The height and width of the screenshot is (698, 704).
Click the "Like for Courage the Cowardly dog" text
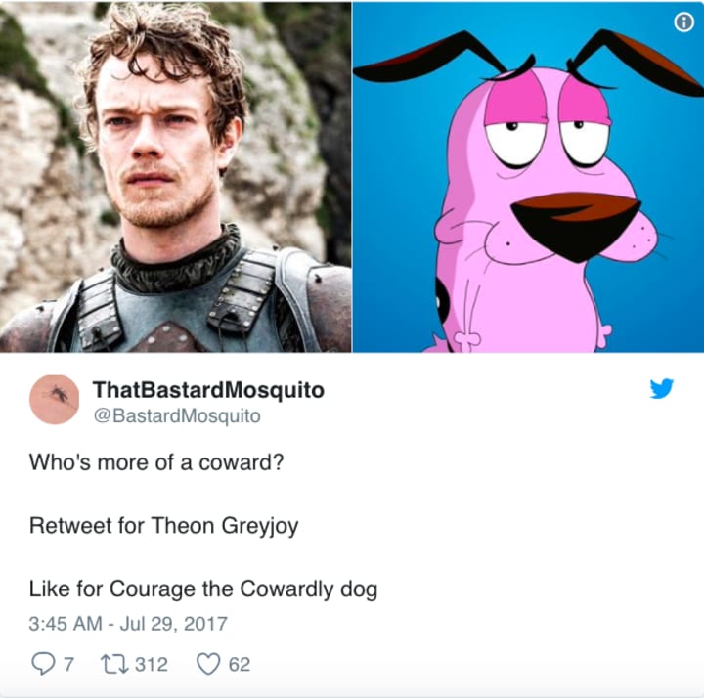(203, 589)
